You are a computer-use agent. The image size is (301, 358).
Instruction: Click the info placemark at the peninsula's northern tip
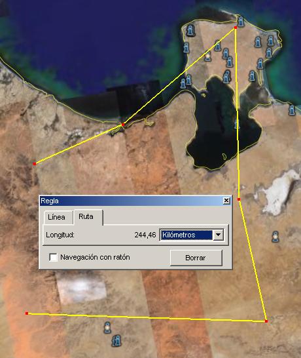(x=241, y=22)
